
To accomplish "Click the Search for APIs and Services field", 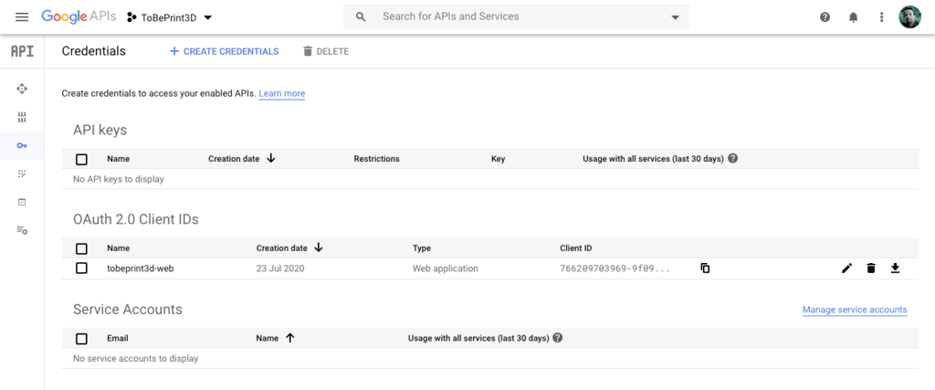I will click(511, 17).
